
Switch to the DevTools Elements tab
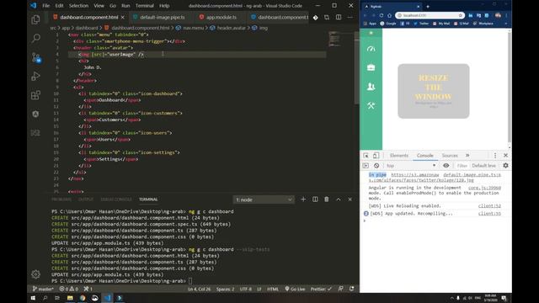point(398,156)
